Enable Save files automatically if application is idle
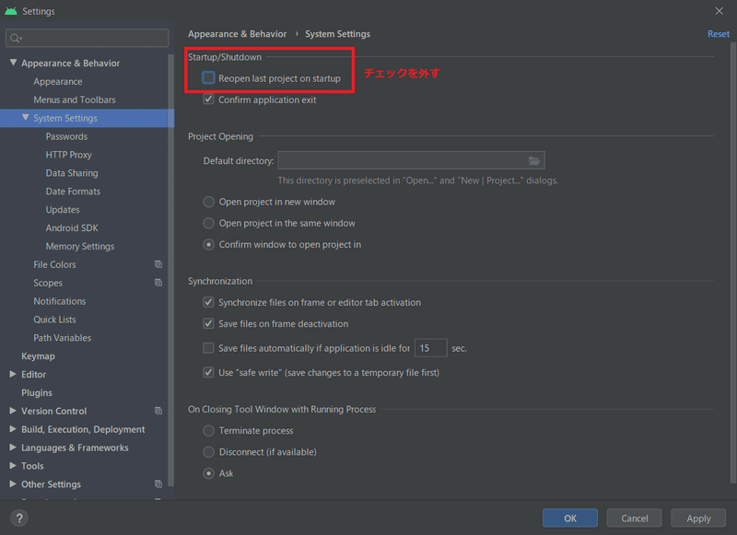This screenshot has height=535, width=737. coord(209,348)
